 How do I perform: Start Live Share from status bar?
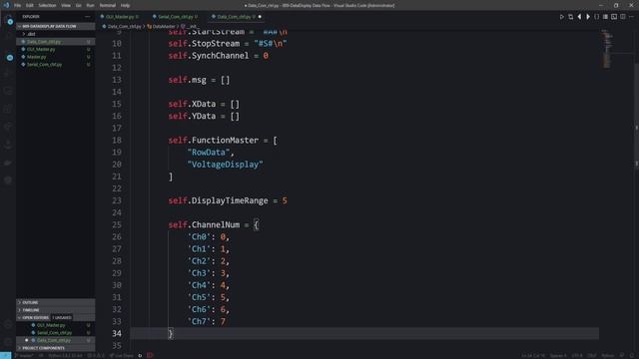pyautogui.click(x=122, y=355)
